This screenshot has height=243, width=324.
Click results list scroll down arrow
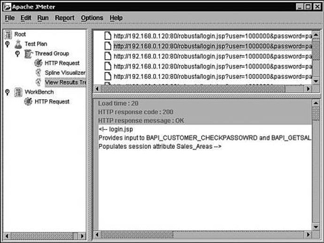[316, 81]
